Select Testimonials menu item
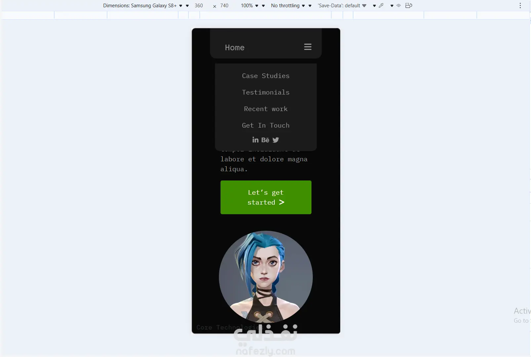 coord(266,92)
